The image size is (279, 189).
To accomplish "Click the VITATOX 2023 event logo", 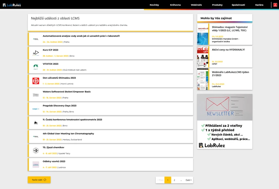I will 36,67.
